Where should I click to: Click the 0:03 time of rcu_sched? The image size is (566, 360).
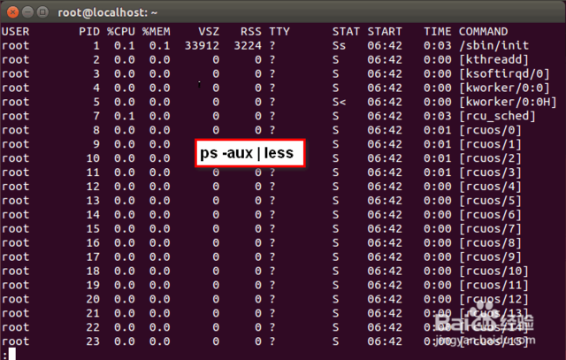coord(437,116)
